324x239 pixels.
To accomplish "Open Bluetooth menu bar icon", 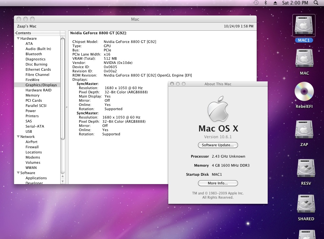I will click(265, 3).
